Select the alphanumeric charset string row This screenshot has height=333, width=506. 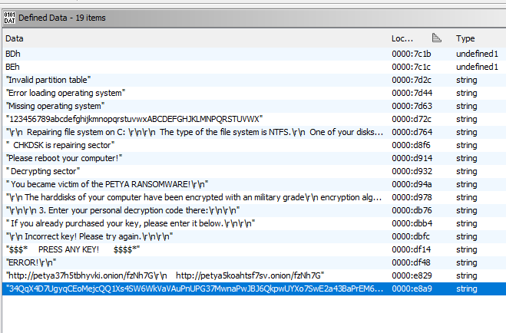(x=134, y=119)
